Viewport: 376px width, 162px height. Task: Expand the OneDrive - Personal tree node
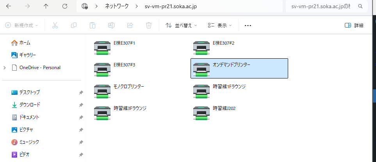click(4, 68)
